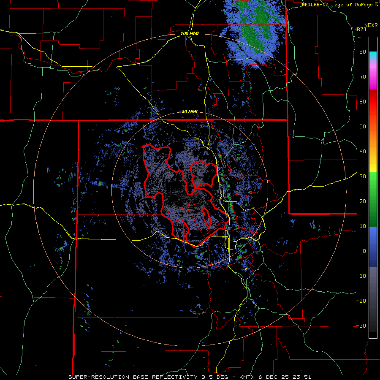
Task: Click the NEXR label above the color scale
Action: click(x=371, y=25)
